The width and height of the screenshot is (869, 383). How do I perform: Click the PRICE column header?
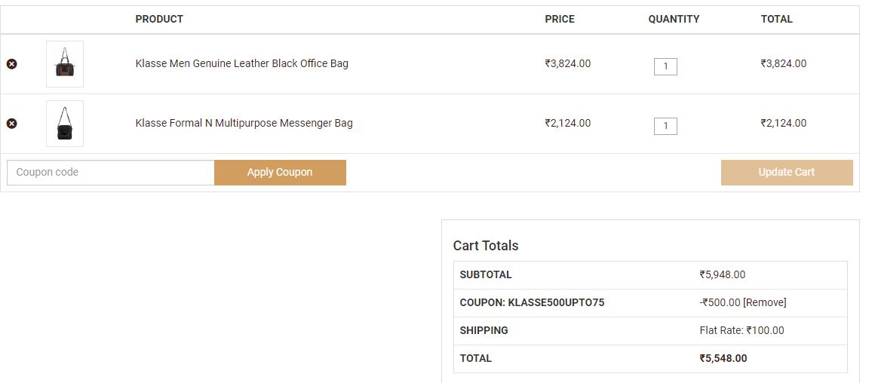(x=560, y=19)
